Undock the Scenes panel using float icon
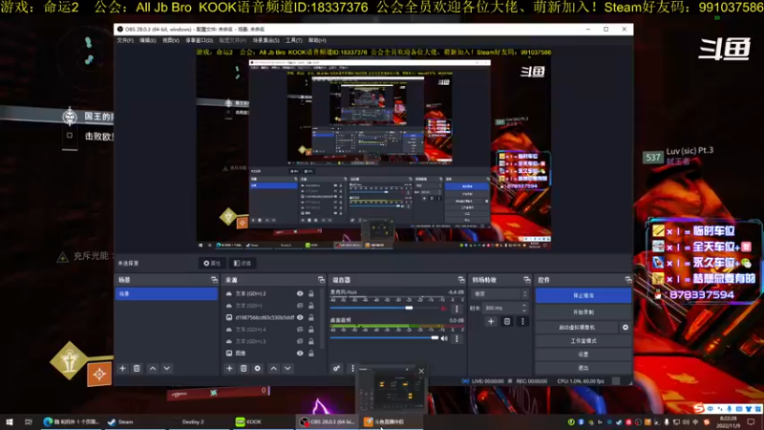764x430 pixels. tap(214, 280)
